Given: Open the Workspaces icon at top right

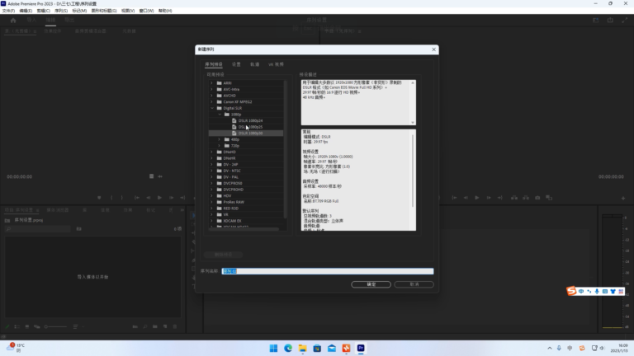Looking at the screenshot, I should pos(595,20).
